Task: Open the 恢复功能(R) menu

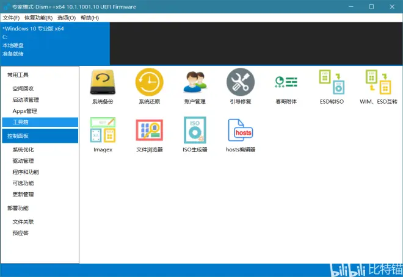Action: pyautogui.click(x=38, y=18)
